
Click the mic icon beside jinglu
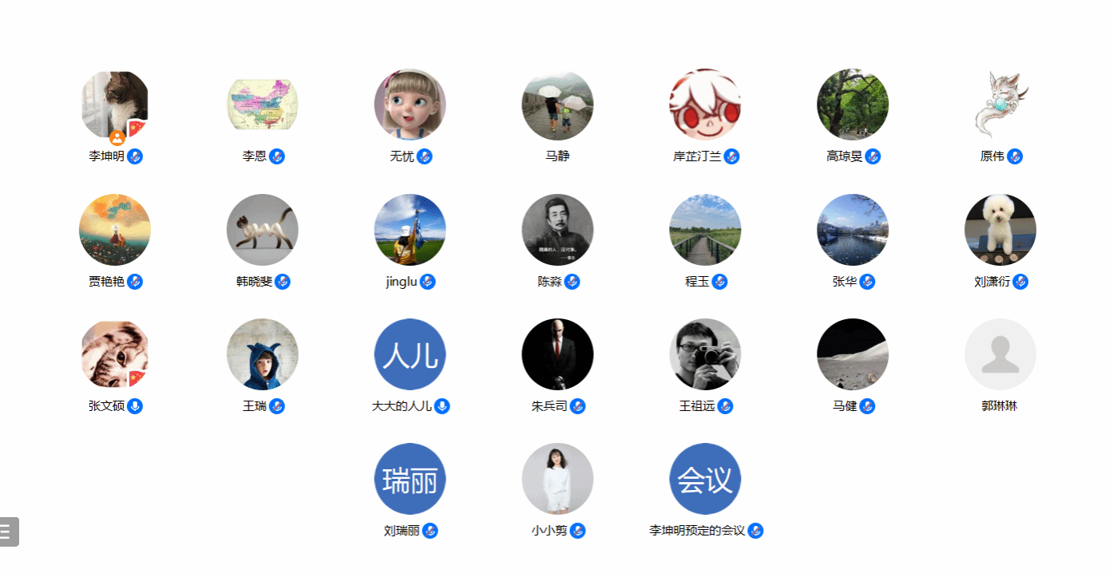point(428,282)
